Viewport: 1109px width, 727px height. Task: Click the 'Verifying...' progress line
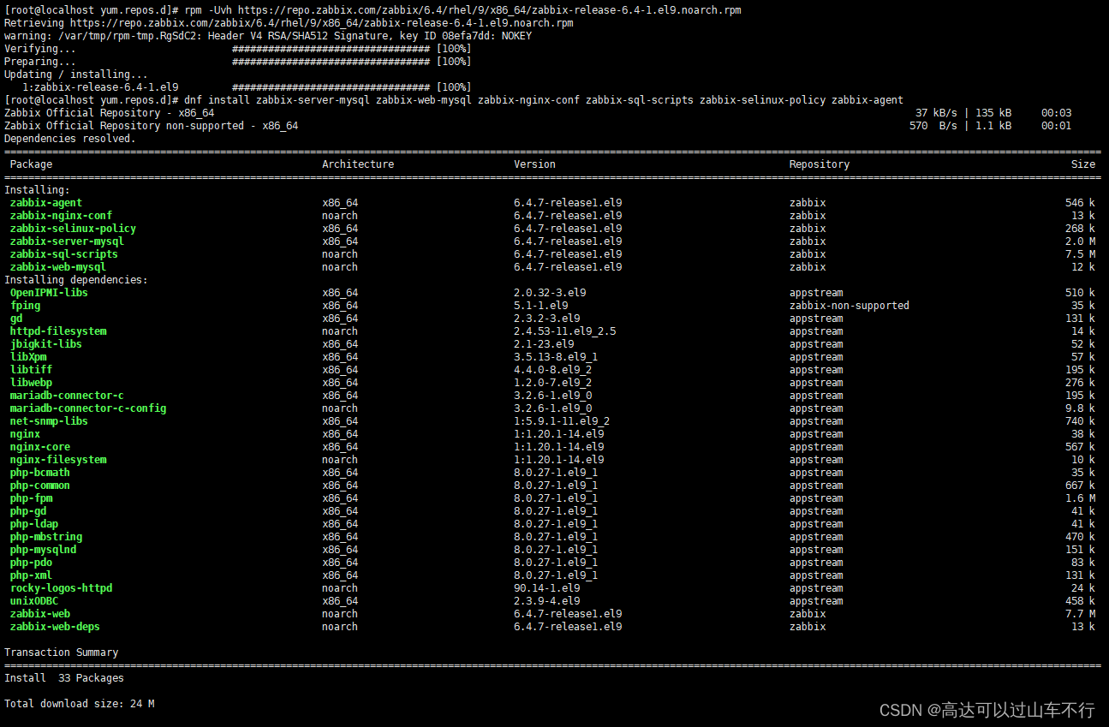pos(238,49)
